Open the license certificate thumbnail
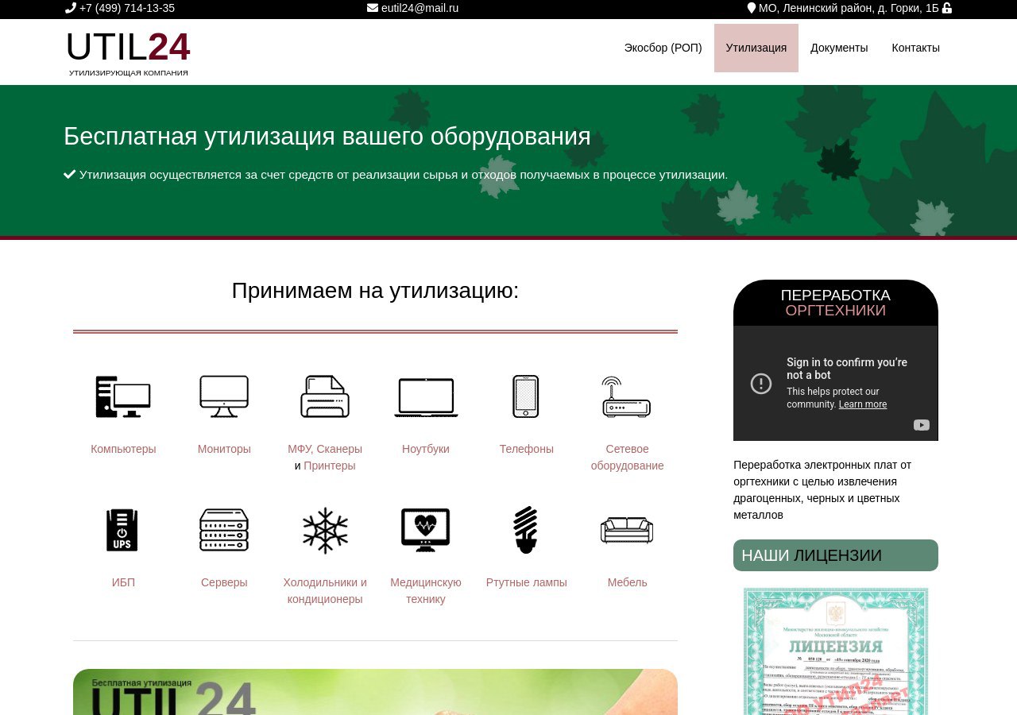The width and height of the screenshot is (1017, 715). pyautogui.click(x=836, y=650)
